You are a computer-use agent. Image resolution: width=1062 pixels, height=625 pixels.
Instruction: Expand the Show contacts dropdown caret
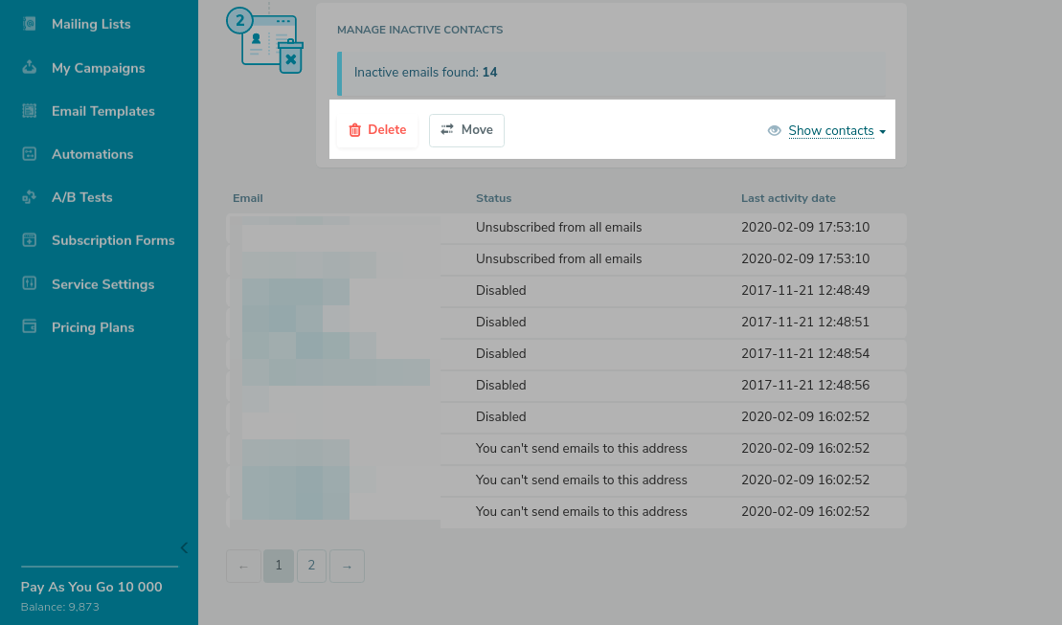pos(881,131)
